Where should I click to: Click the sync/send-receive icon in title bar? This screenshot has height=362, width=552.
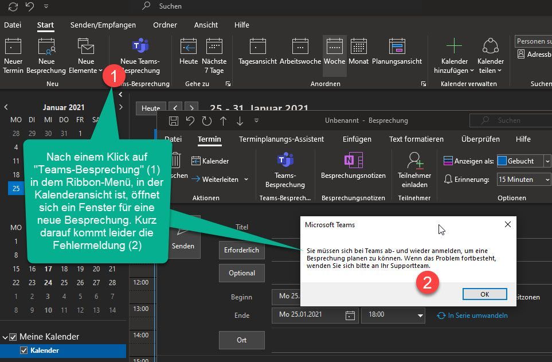click(x=13, y=6)
